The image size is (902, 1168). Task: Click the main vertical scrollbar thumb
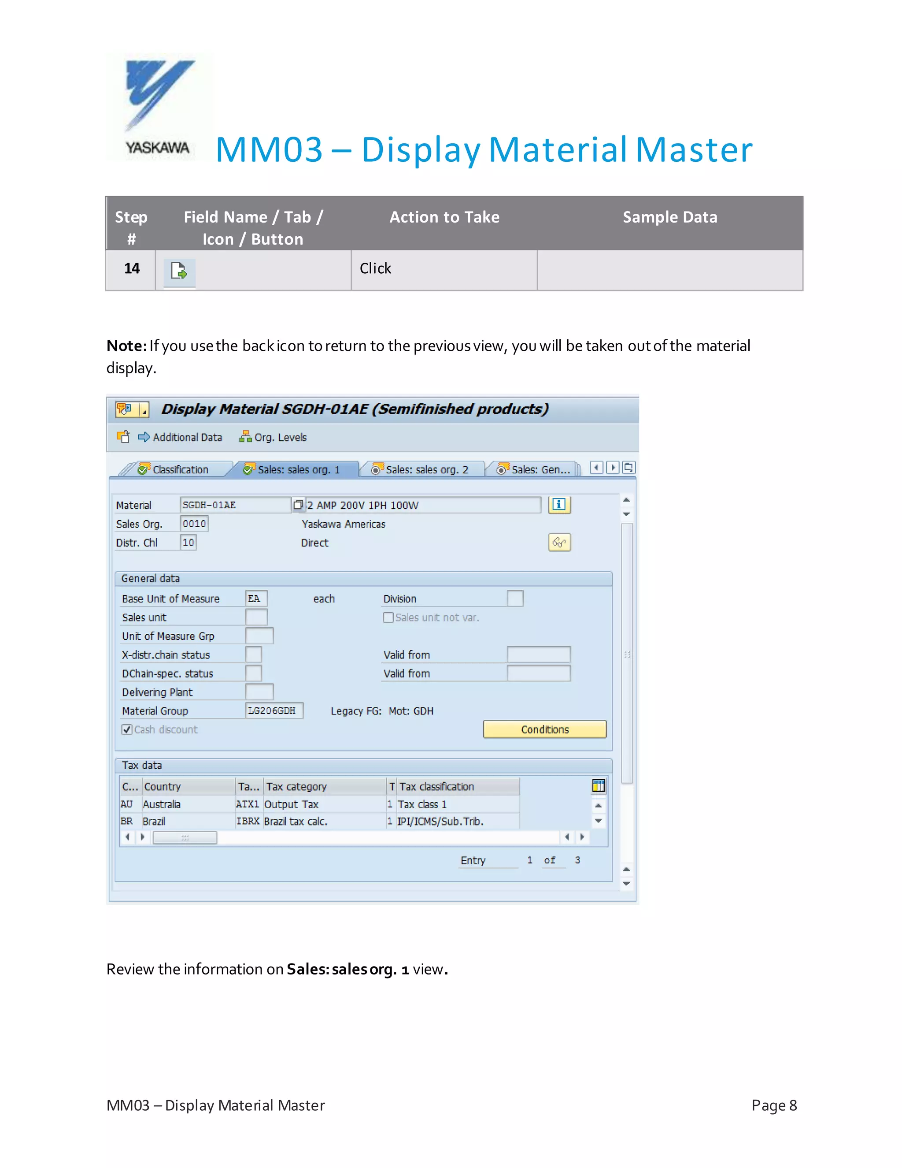(x=627, y=654)
